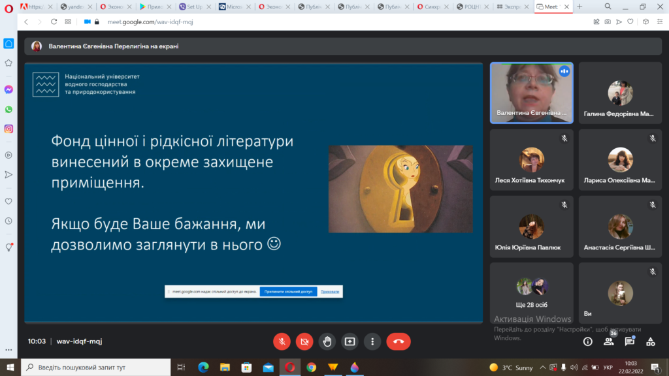
Task: Click 'Припинити спільний доступ' button
Action: click(288, 291)
